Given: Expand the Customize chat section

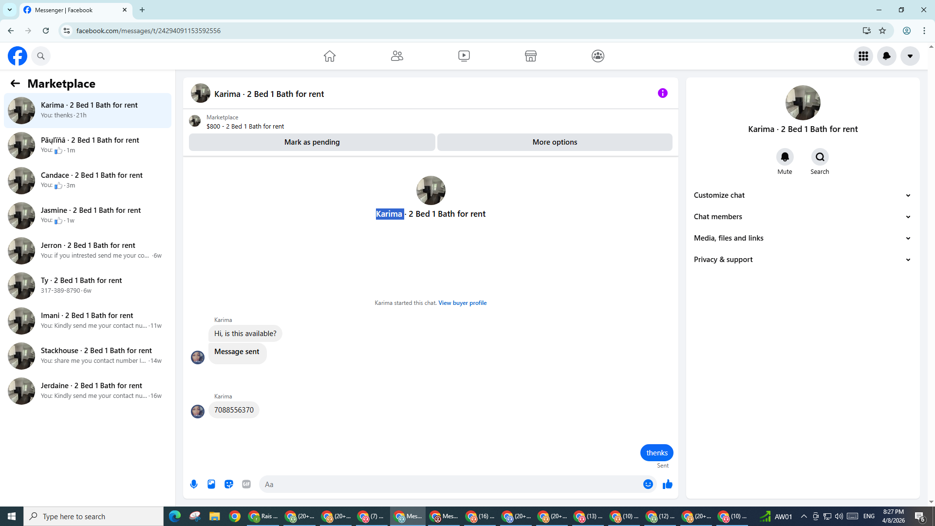Looking at the screenshot, I should (803, 195).
